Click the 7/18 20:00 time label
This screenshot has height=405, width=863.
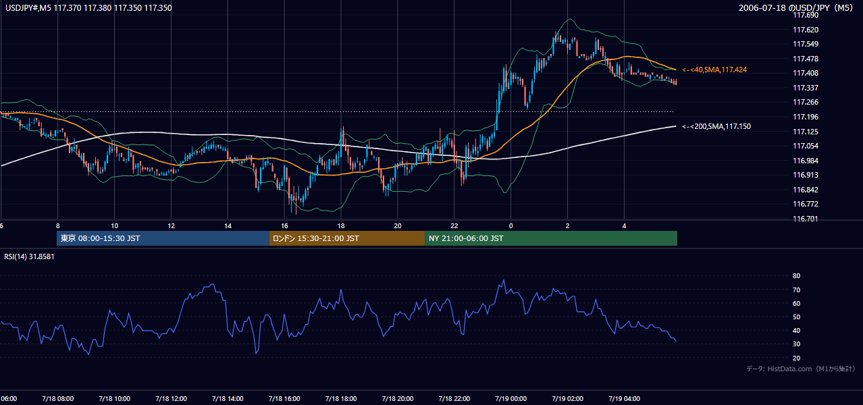[398, 399]
